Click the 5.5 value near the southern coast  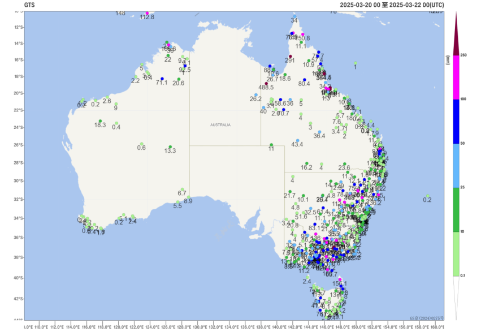click(x=177, y=206)
